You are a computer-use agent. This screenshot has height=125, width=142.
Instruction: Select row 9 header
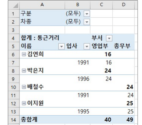point(14,79)
